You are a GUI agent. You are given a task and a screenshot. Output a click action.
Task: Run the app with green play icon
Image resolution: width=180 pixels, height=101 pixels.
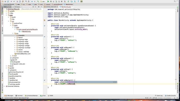click(48, 1)
